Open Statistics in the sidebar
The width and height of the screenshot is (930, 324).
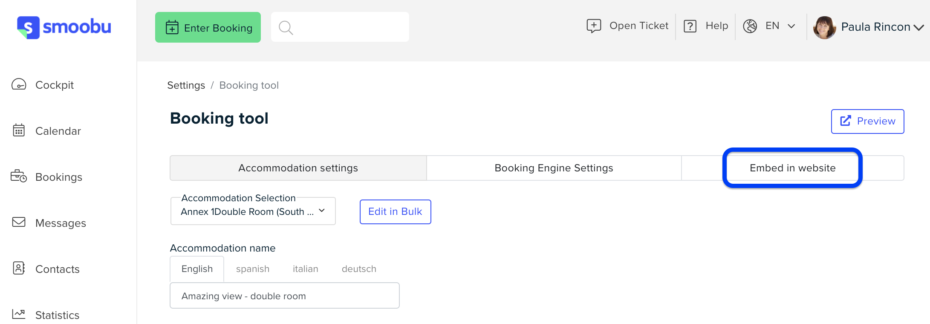(x=57, y=315)
